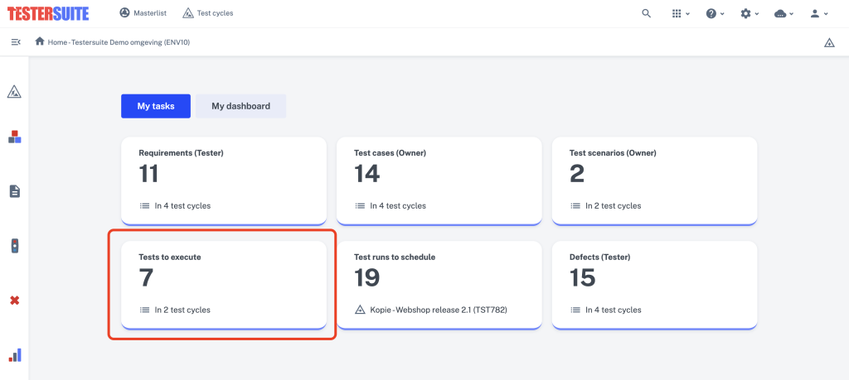Open the test cycles triangle sidebar icon

coord(15,92)
